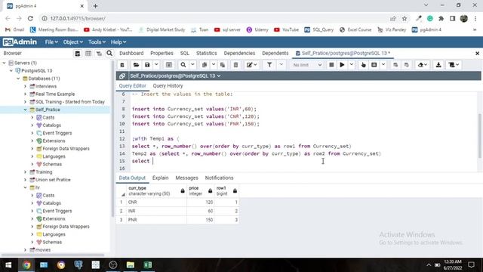Open the Find search icon in toolbar
This screenshot has width=483, height=272.
click(x=183, y=65)
